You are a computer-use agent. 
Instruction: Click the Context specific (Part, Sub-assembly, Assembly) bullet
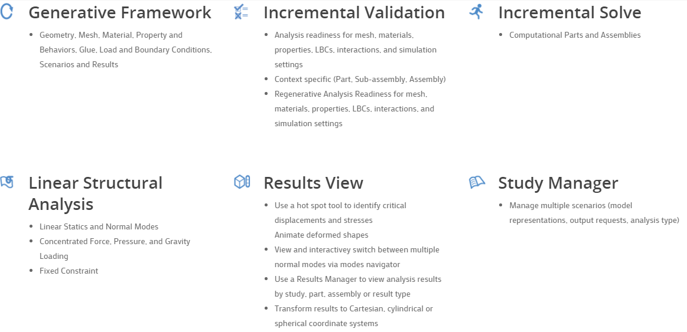pos(360,79)
